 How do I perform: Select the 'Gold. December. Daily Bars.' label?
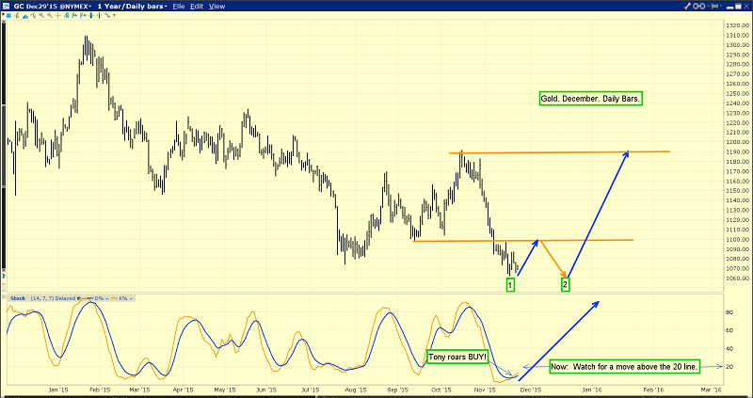click(x=591, y=98)
